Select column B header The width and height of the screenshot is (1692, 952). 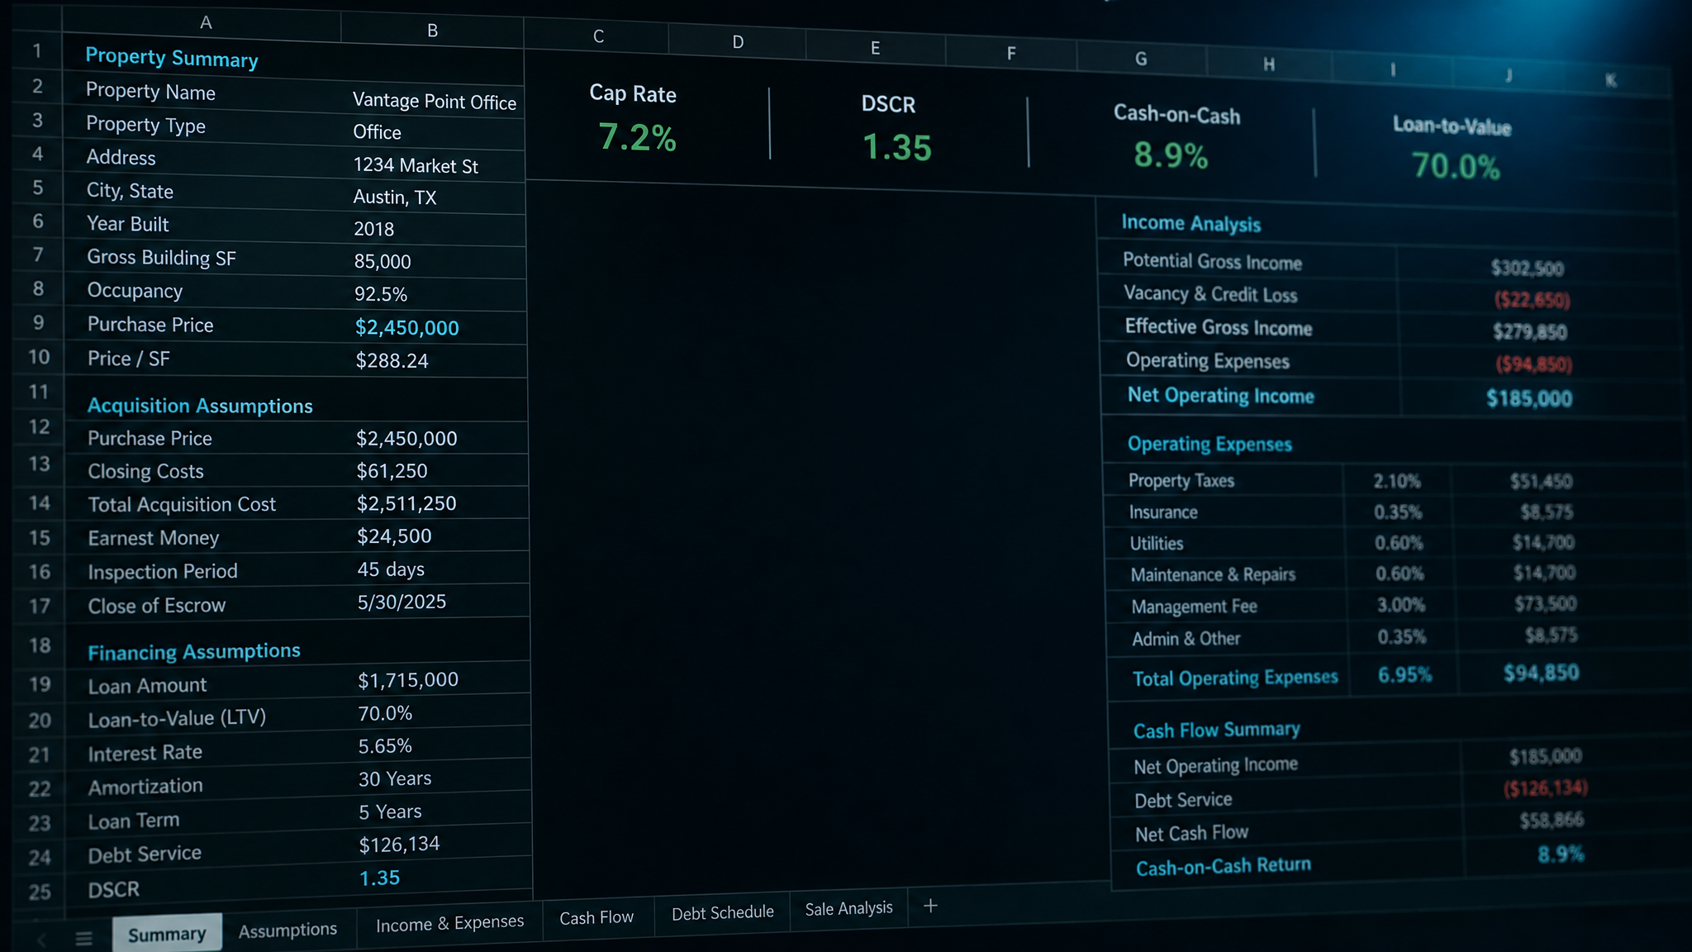coord(432,31)
